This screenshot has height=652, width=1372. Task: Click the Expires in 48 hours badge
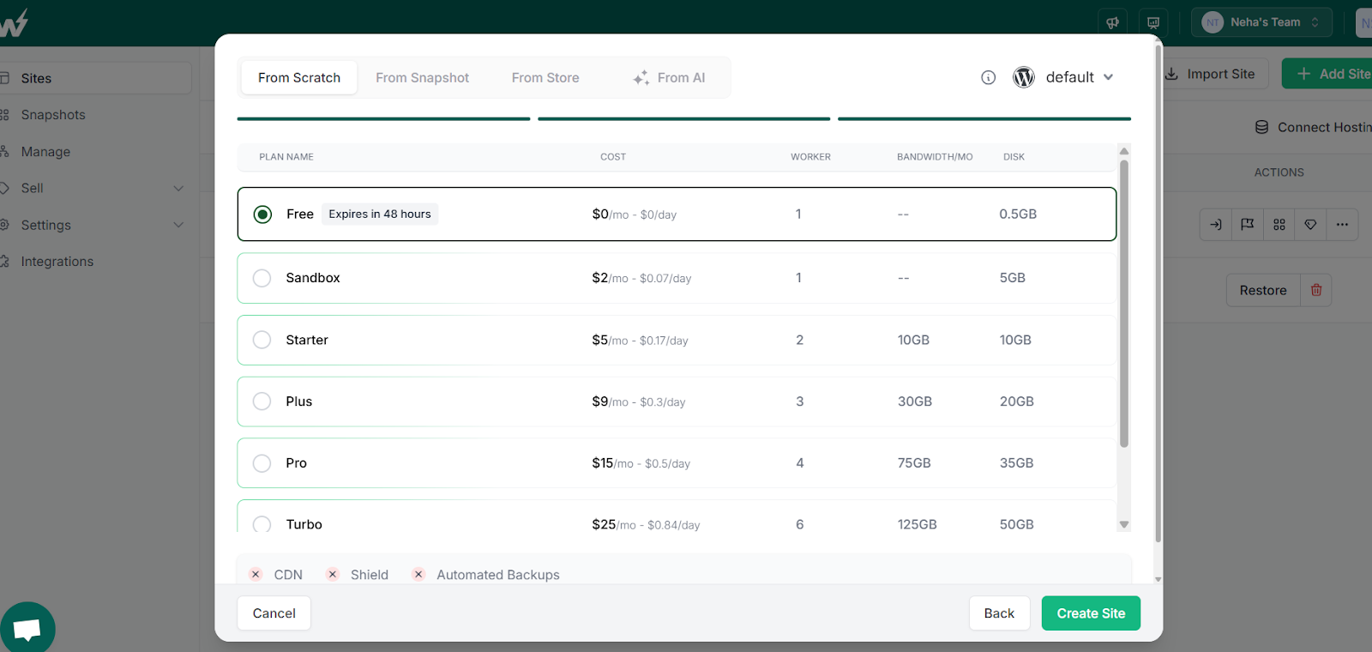380,214
